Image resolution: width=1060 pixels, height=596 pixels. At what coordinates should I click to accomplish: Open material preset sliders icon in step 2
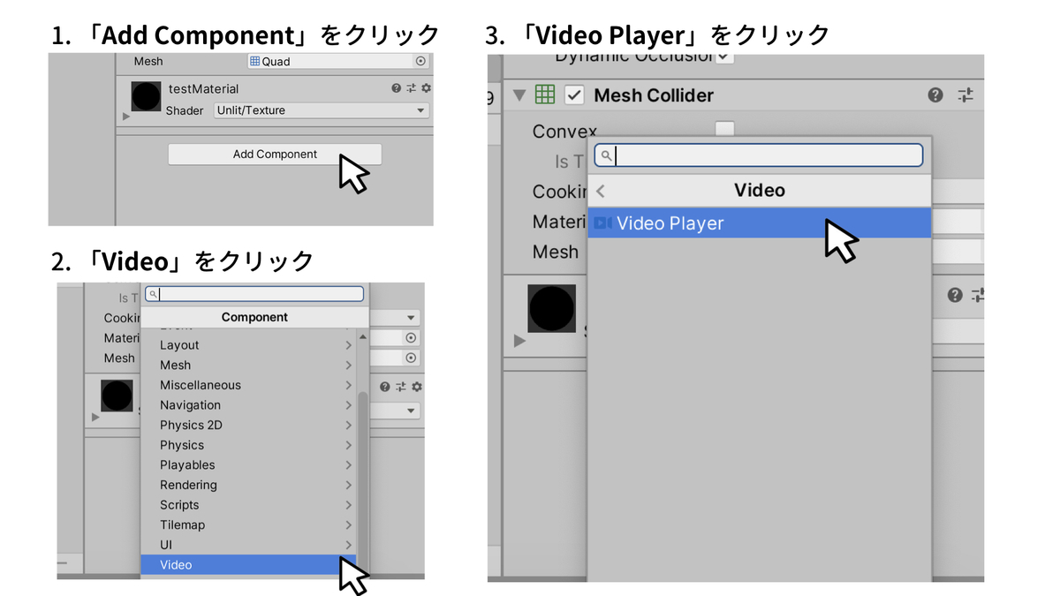401,387
